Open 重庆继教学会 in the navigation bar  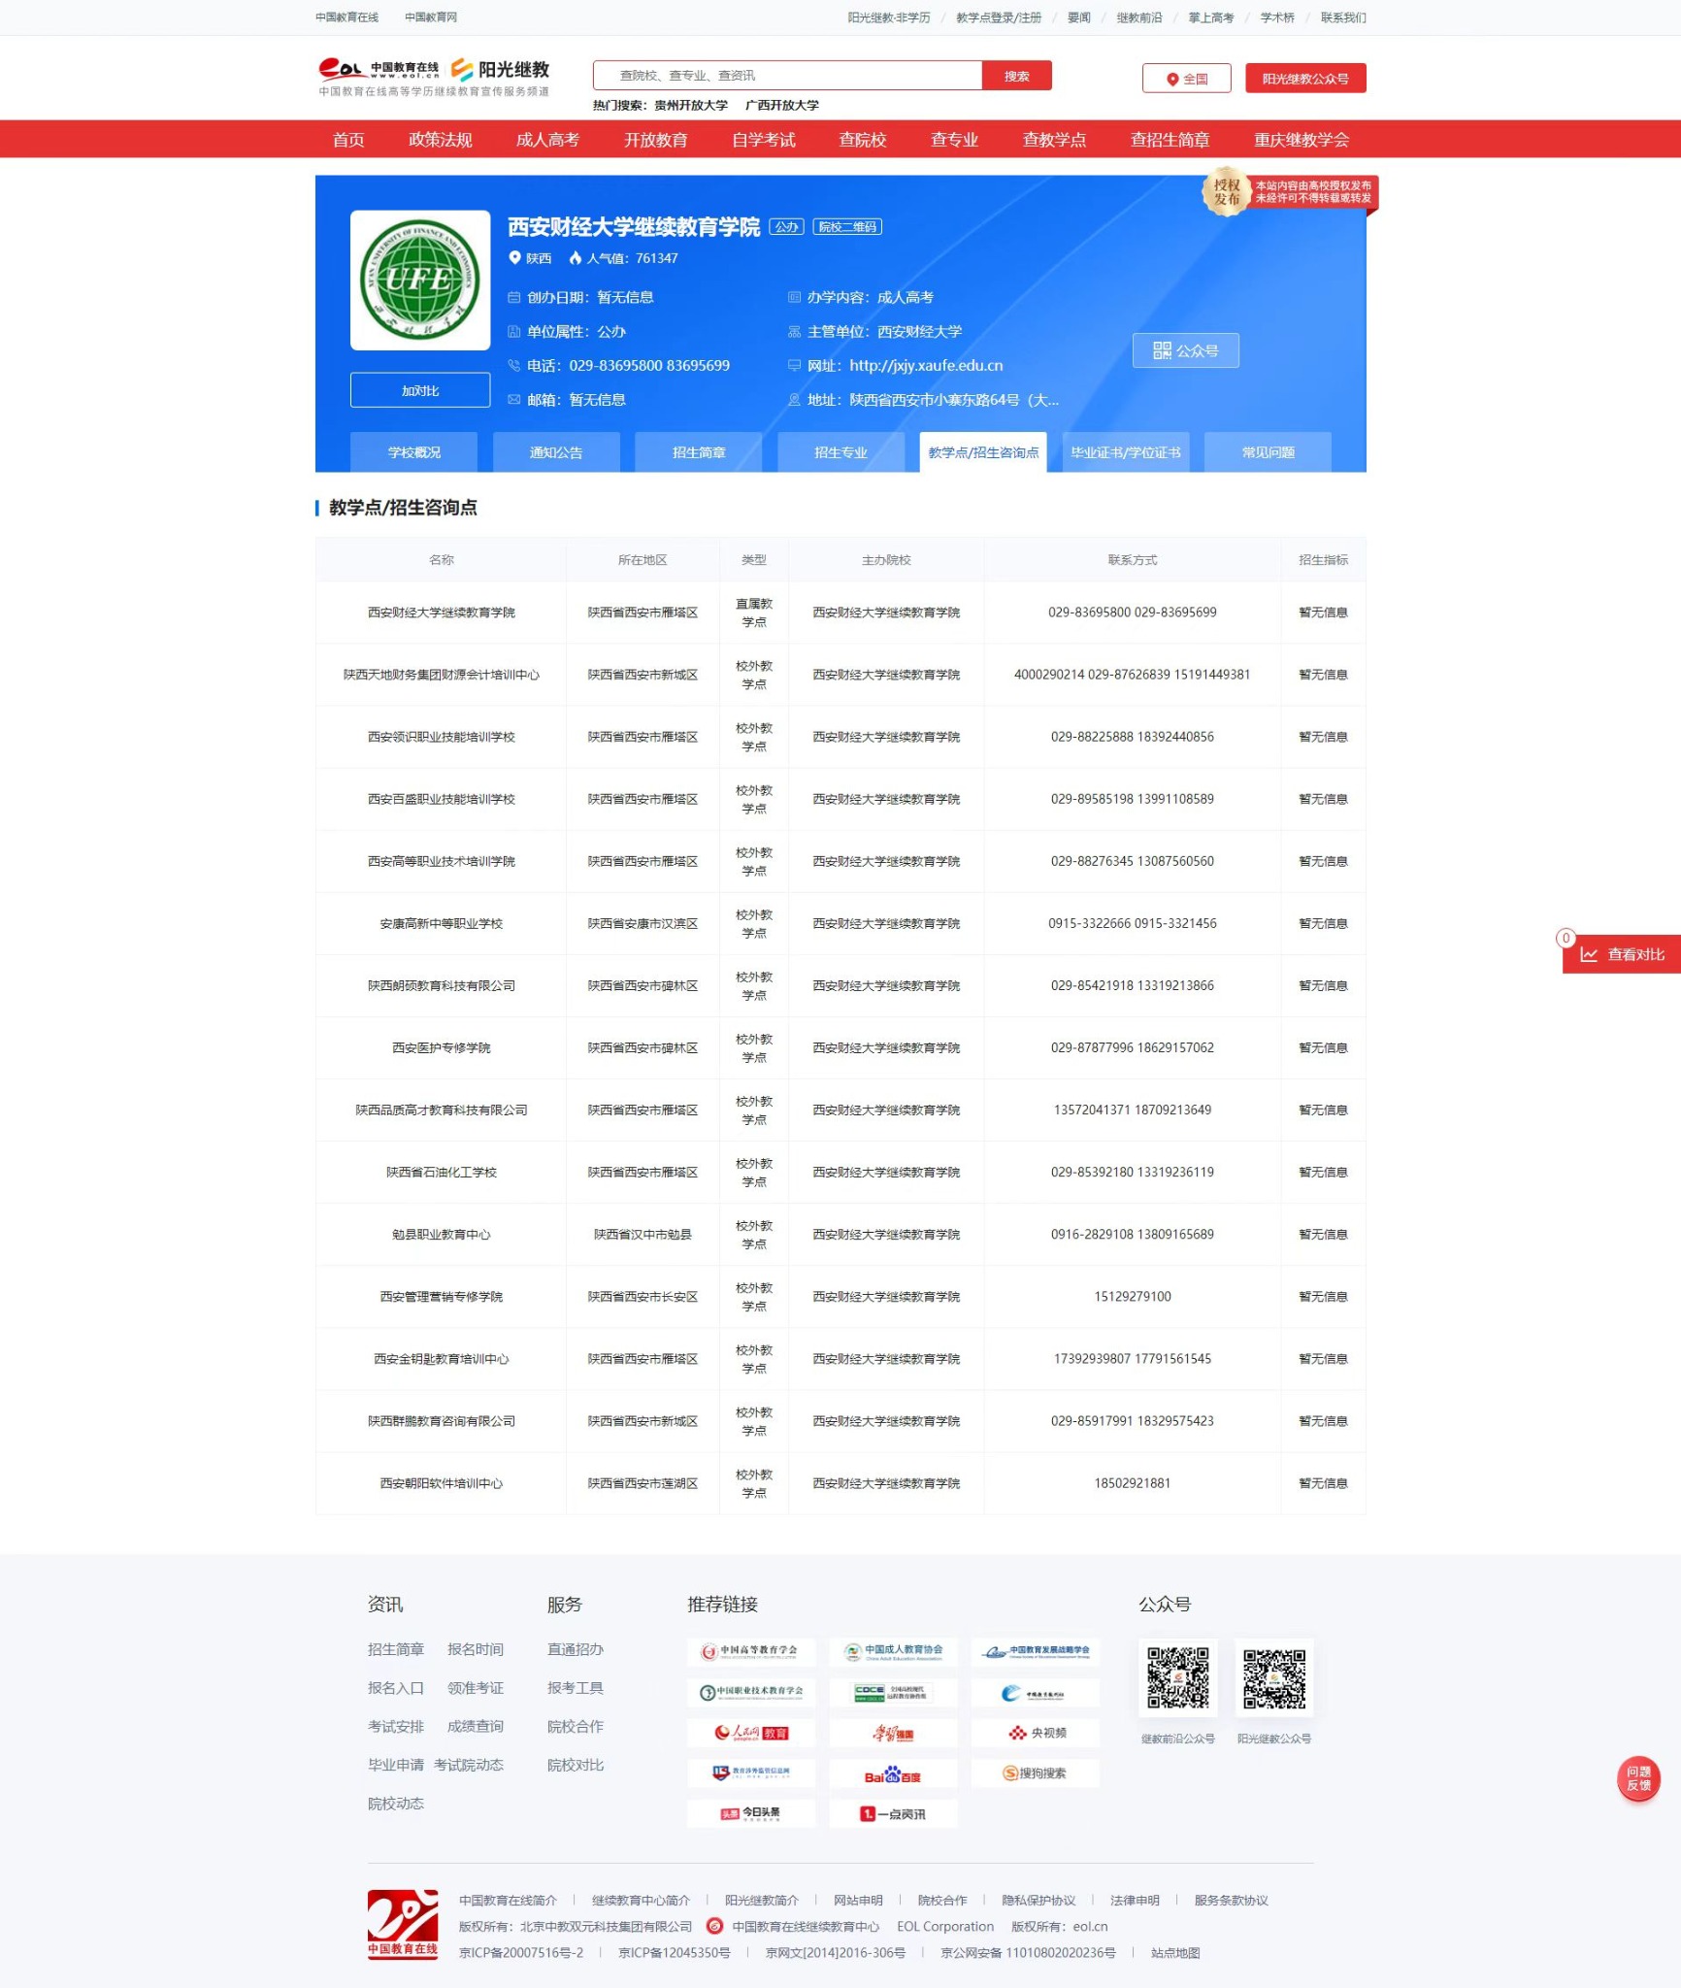coord(1301,140)
